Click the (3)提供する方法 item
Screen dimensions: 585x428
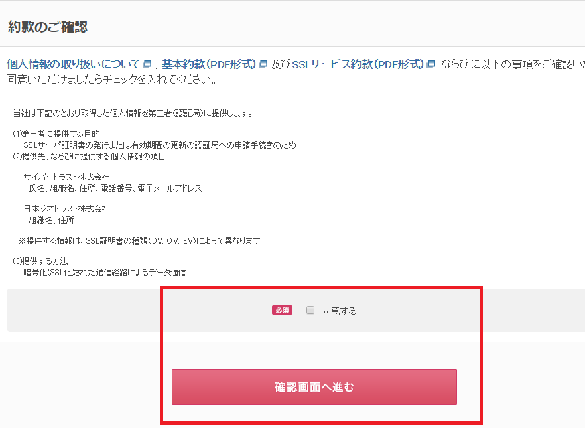click(40, 261)
